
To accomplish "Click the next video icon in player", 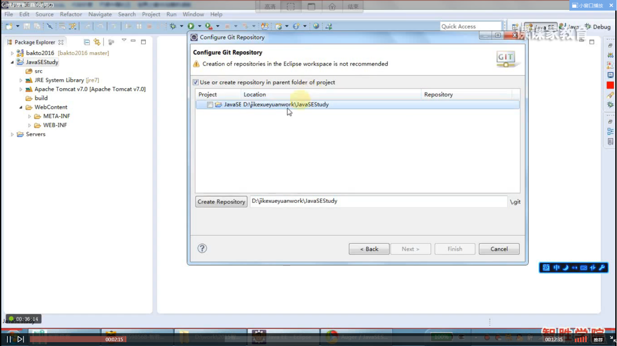I will coord(21,339).
